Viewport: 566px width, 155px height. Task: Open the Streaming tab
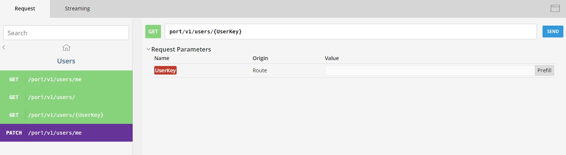77,9
